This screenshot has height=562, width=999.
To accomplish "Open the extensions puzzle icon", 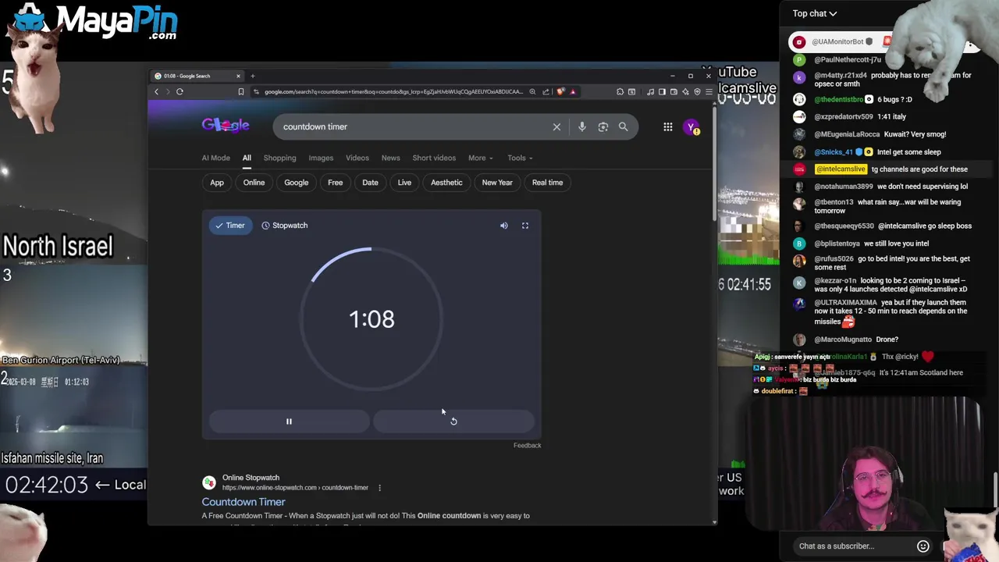I will pyautogui.click(x=620, y=91).
